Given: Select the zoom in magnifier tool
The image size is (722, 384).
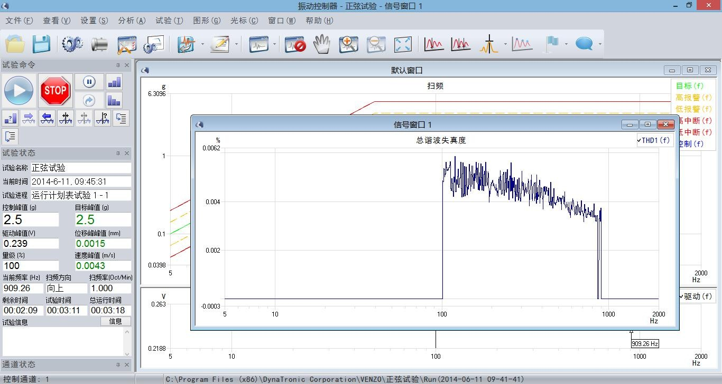Looking at the screenshot, I should tap(349, 44).
